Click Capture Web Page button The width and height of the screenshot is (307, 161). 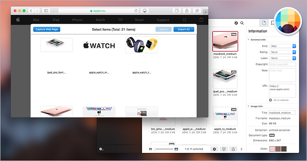(x=46, y=29)
